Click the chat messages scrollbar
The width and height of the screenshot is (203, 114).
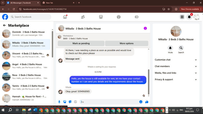pos(149,82)
